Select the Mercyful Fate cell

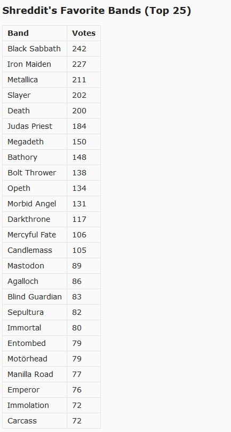(35, 235)
